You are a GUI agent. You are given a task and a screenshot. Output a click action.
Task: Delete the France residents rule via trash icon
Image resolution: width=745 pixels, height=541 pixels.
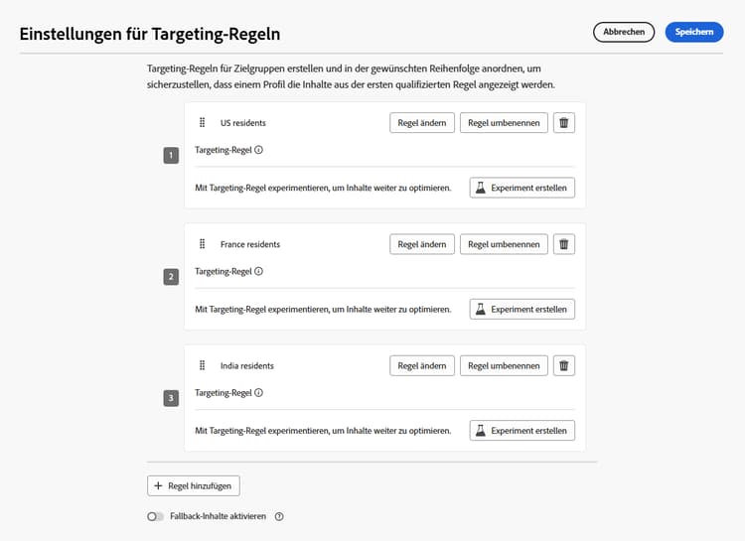pos(564,244)
